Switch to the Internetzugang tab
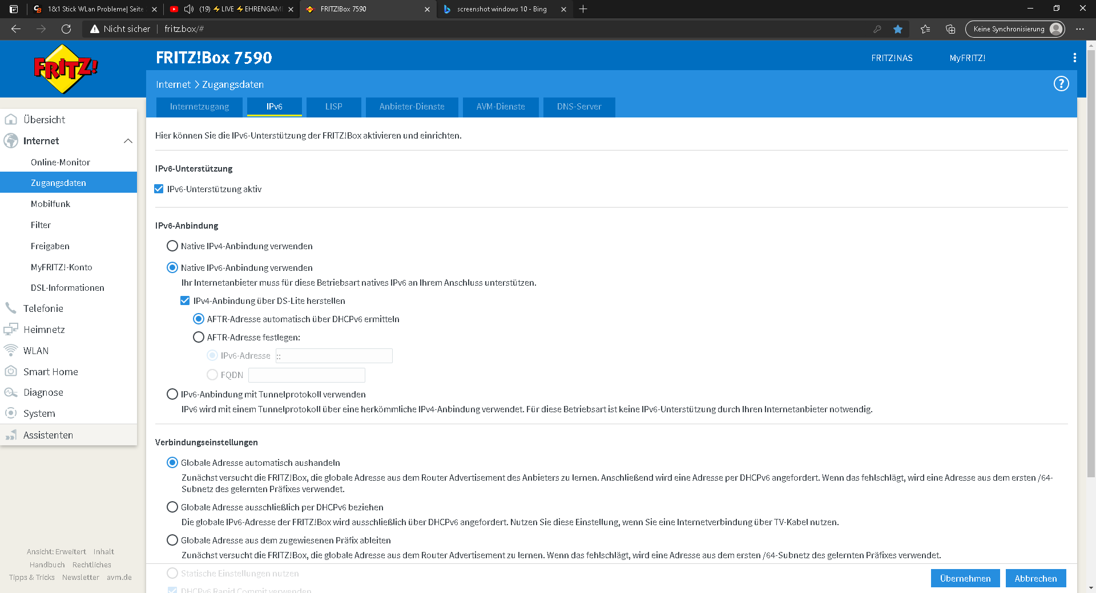1096x593 pixels. [199, 107]
